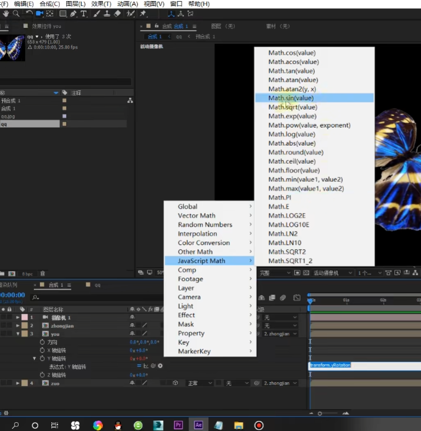Open Adobe Premiere from the taskbar

pyautogui.click(x=178, y=425)
